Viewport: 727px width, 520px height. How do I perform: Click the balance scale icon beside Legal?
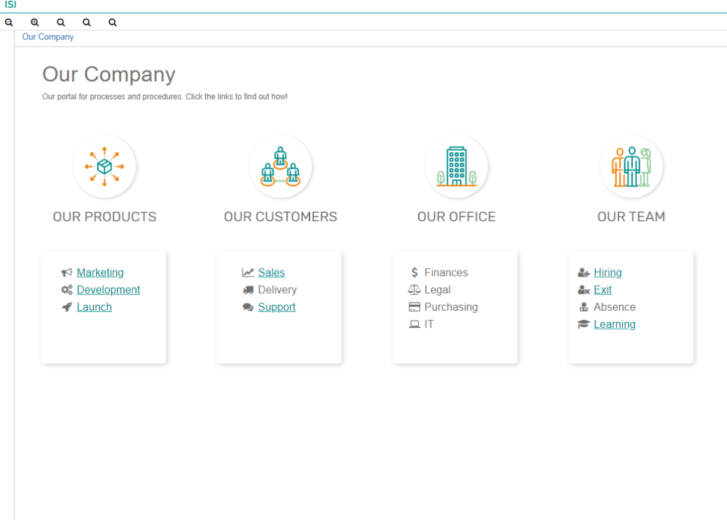point(414,289)
